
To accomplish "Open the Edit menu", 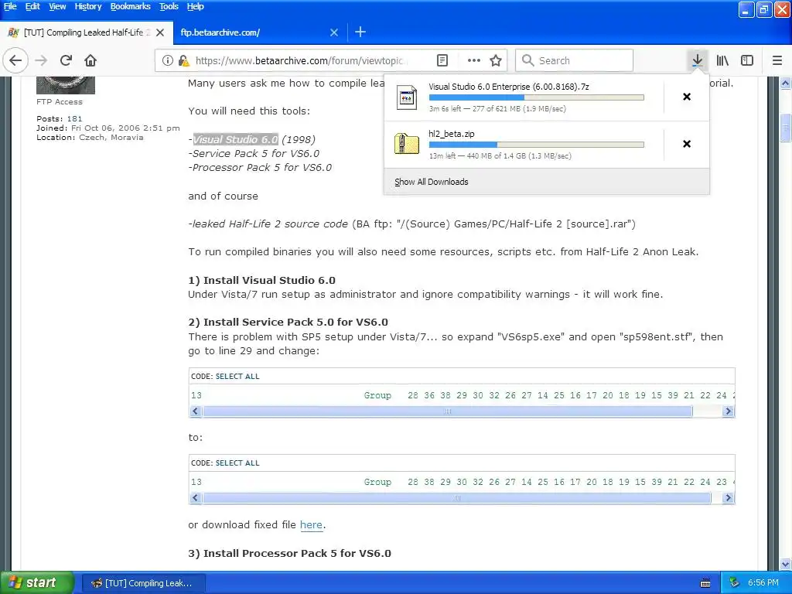I will point(32,6).
